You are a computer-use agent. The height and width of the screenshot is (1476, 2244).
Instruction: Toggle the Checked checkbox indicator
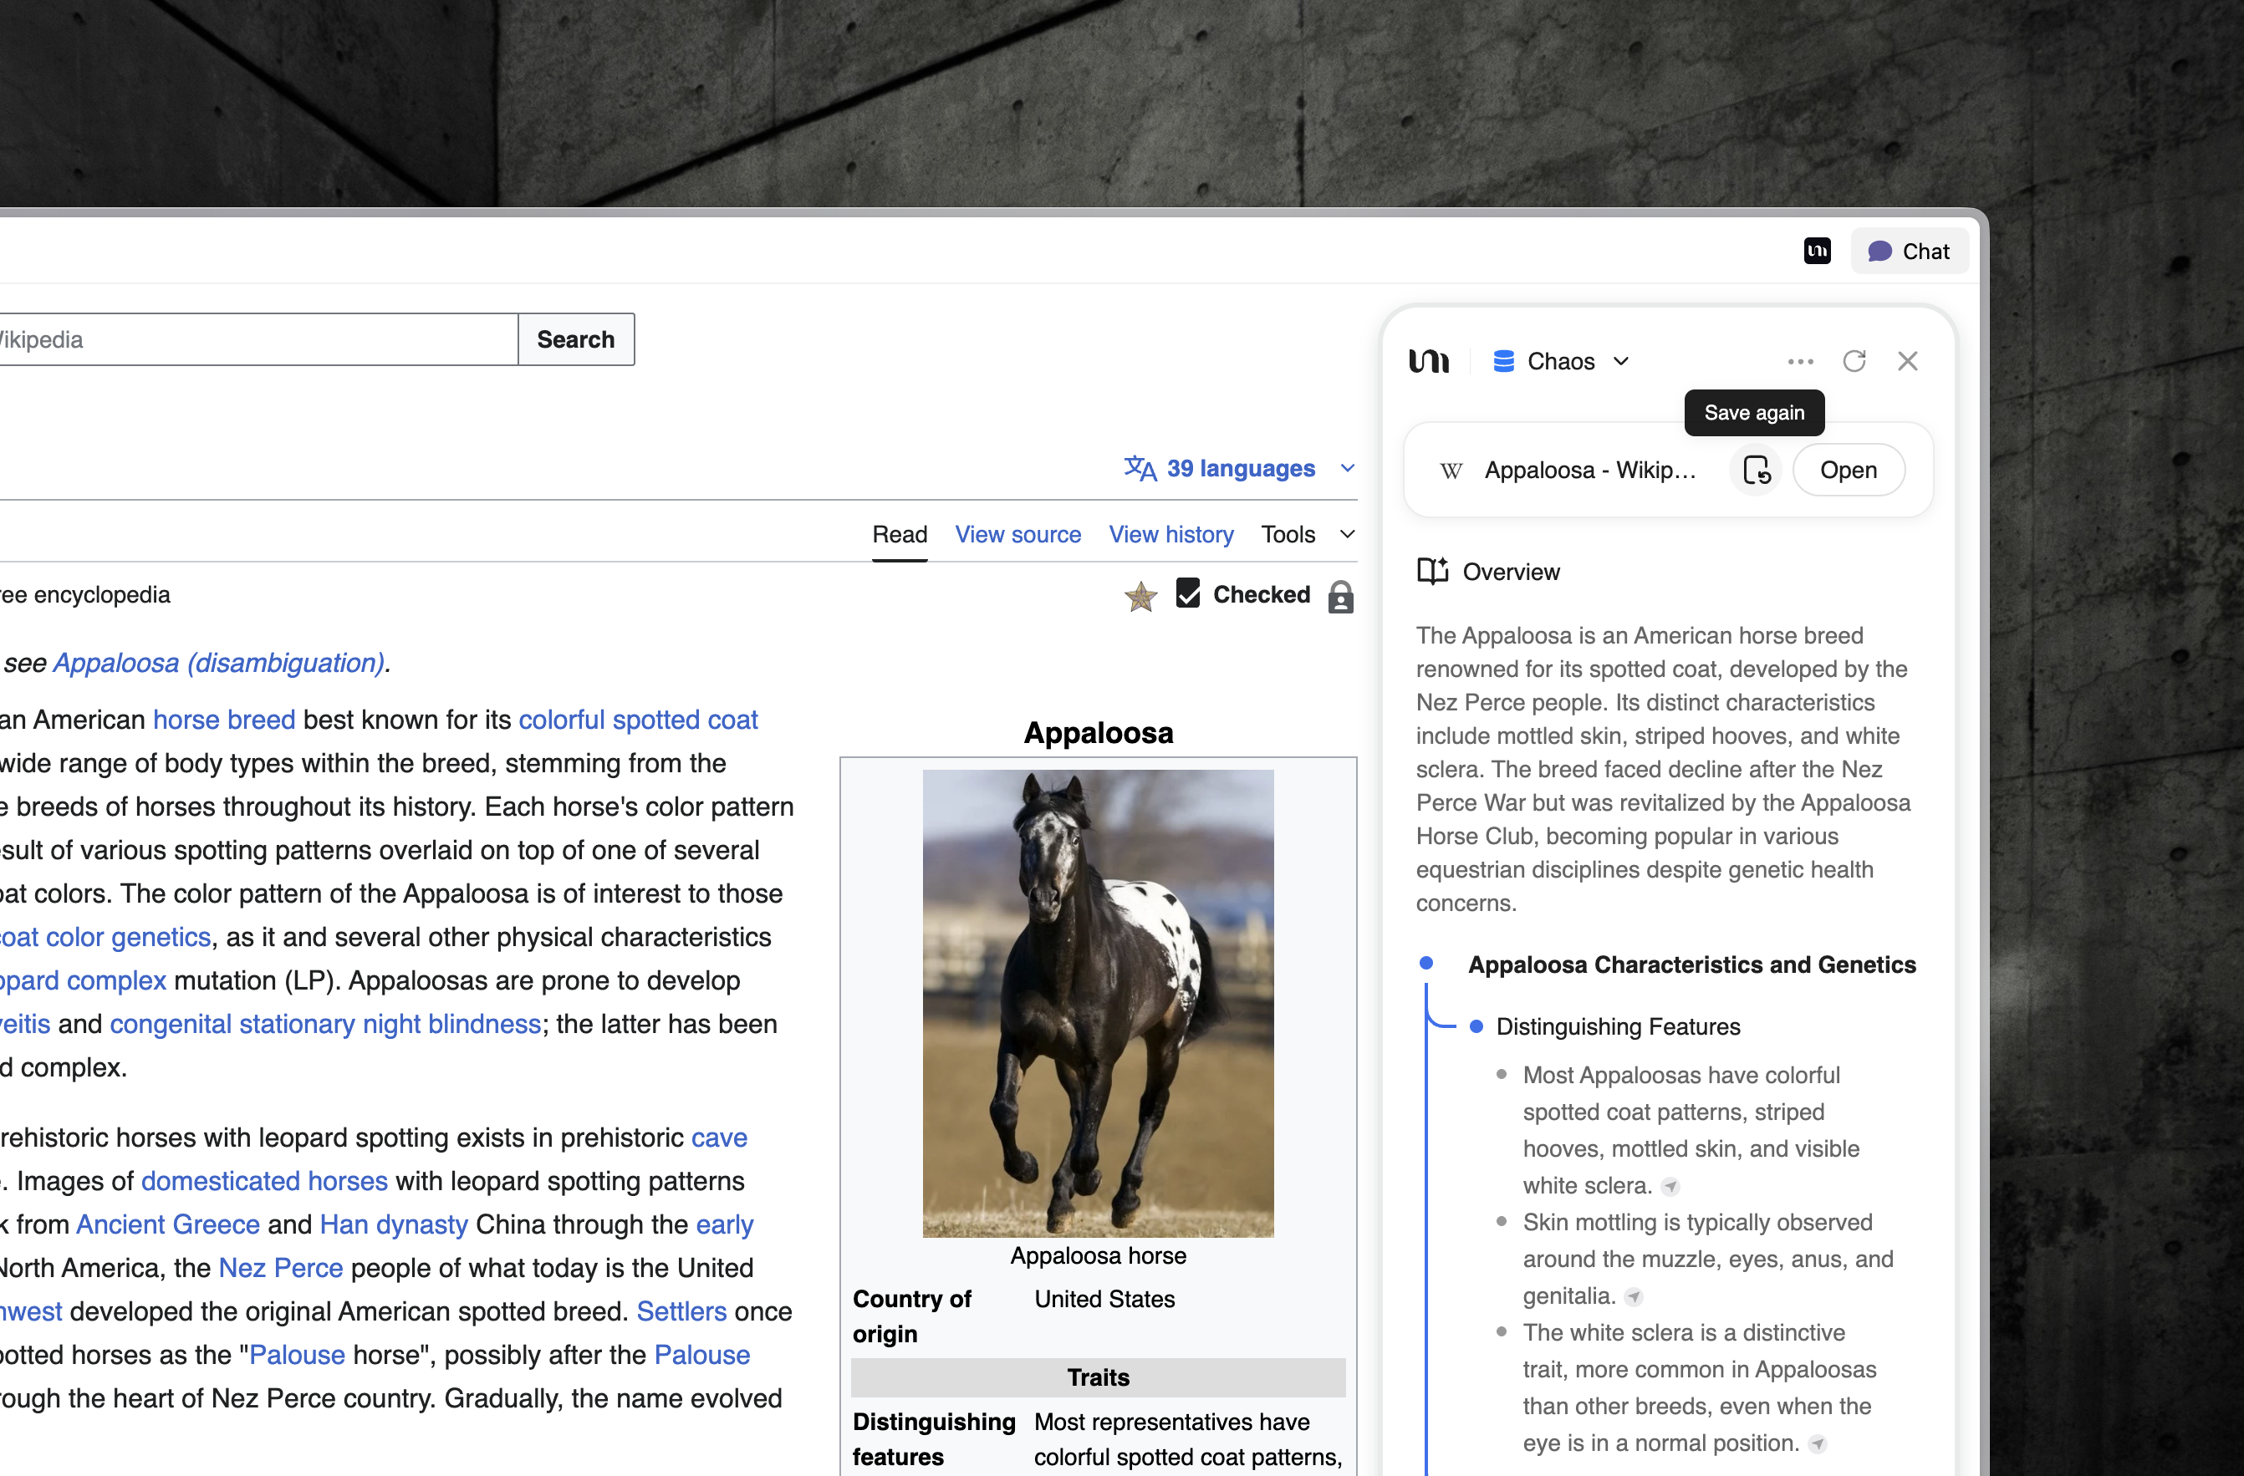tap(1188, 593)
